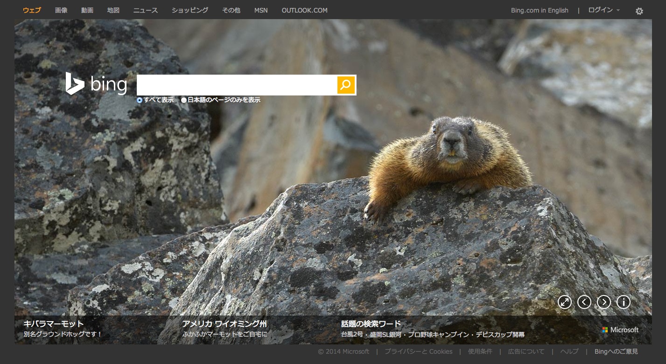The width and height of the screenshot is (666, 364).
Task: Switch to the 画像 tab
Action: coord(61,10)
